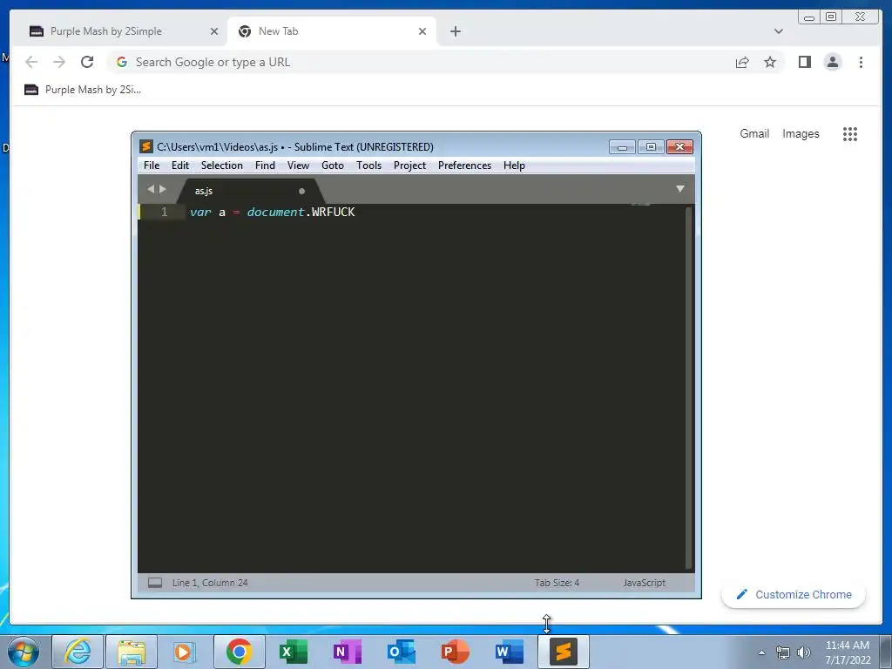Click the var keyword in line 1
The width and height of the screenshot is (892, 669).
pos(200,212)
